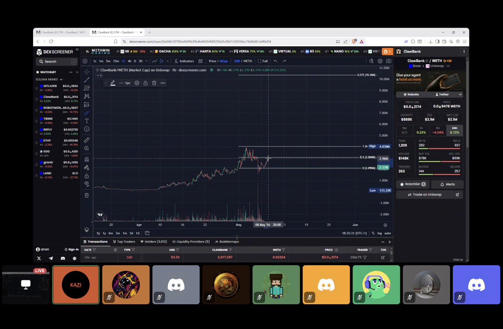Open chart settings gear in top toolbar
This screenshot has height=329, width=503.
[x=380, y=61]
